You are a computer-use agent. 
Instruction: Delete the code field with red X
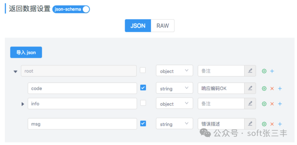click(x=272, y=88)
